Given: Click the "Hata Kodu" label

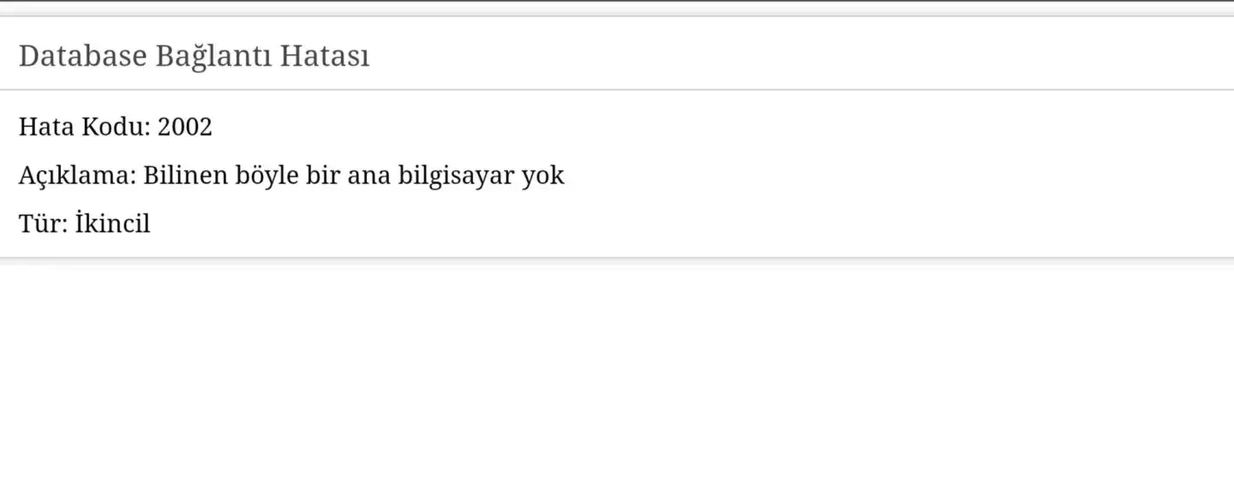Looking at the screenshot, I should point(85,127).
